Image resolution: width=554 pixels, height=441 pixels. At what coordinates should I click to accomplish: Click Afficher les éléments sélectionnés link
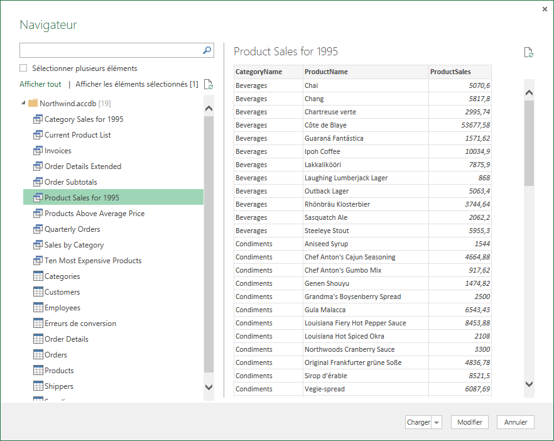[136, 84]
